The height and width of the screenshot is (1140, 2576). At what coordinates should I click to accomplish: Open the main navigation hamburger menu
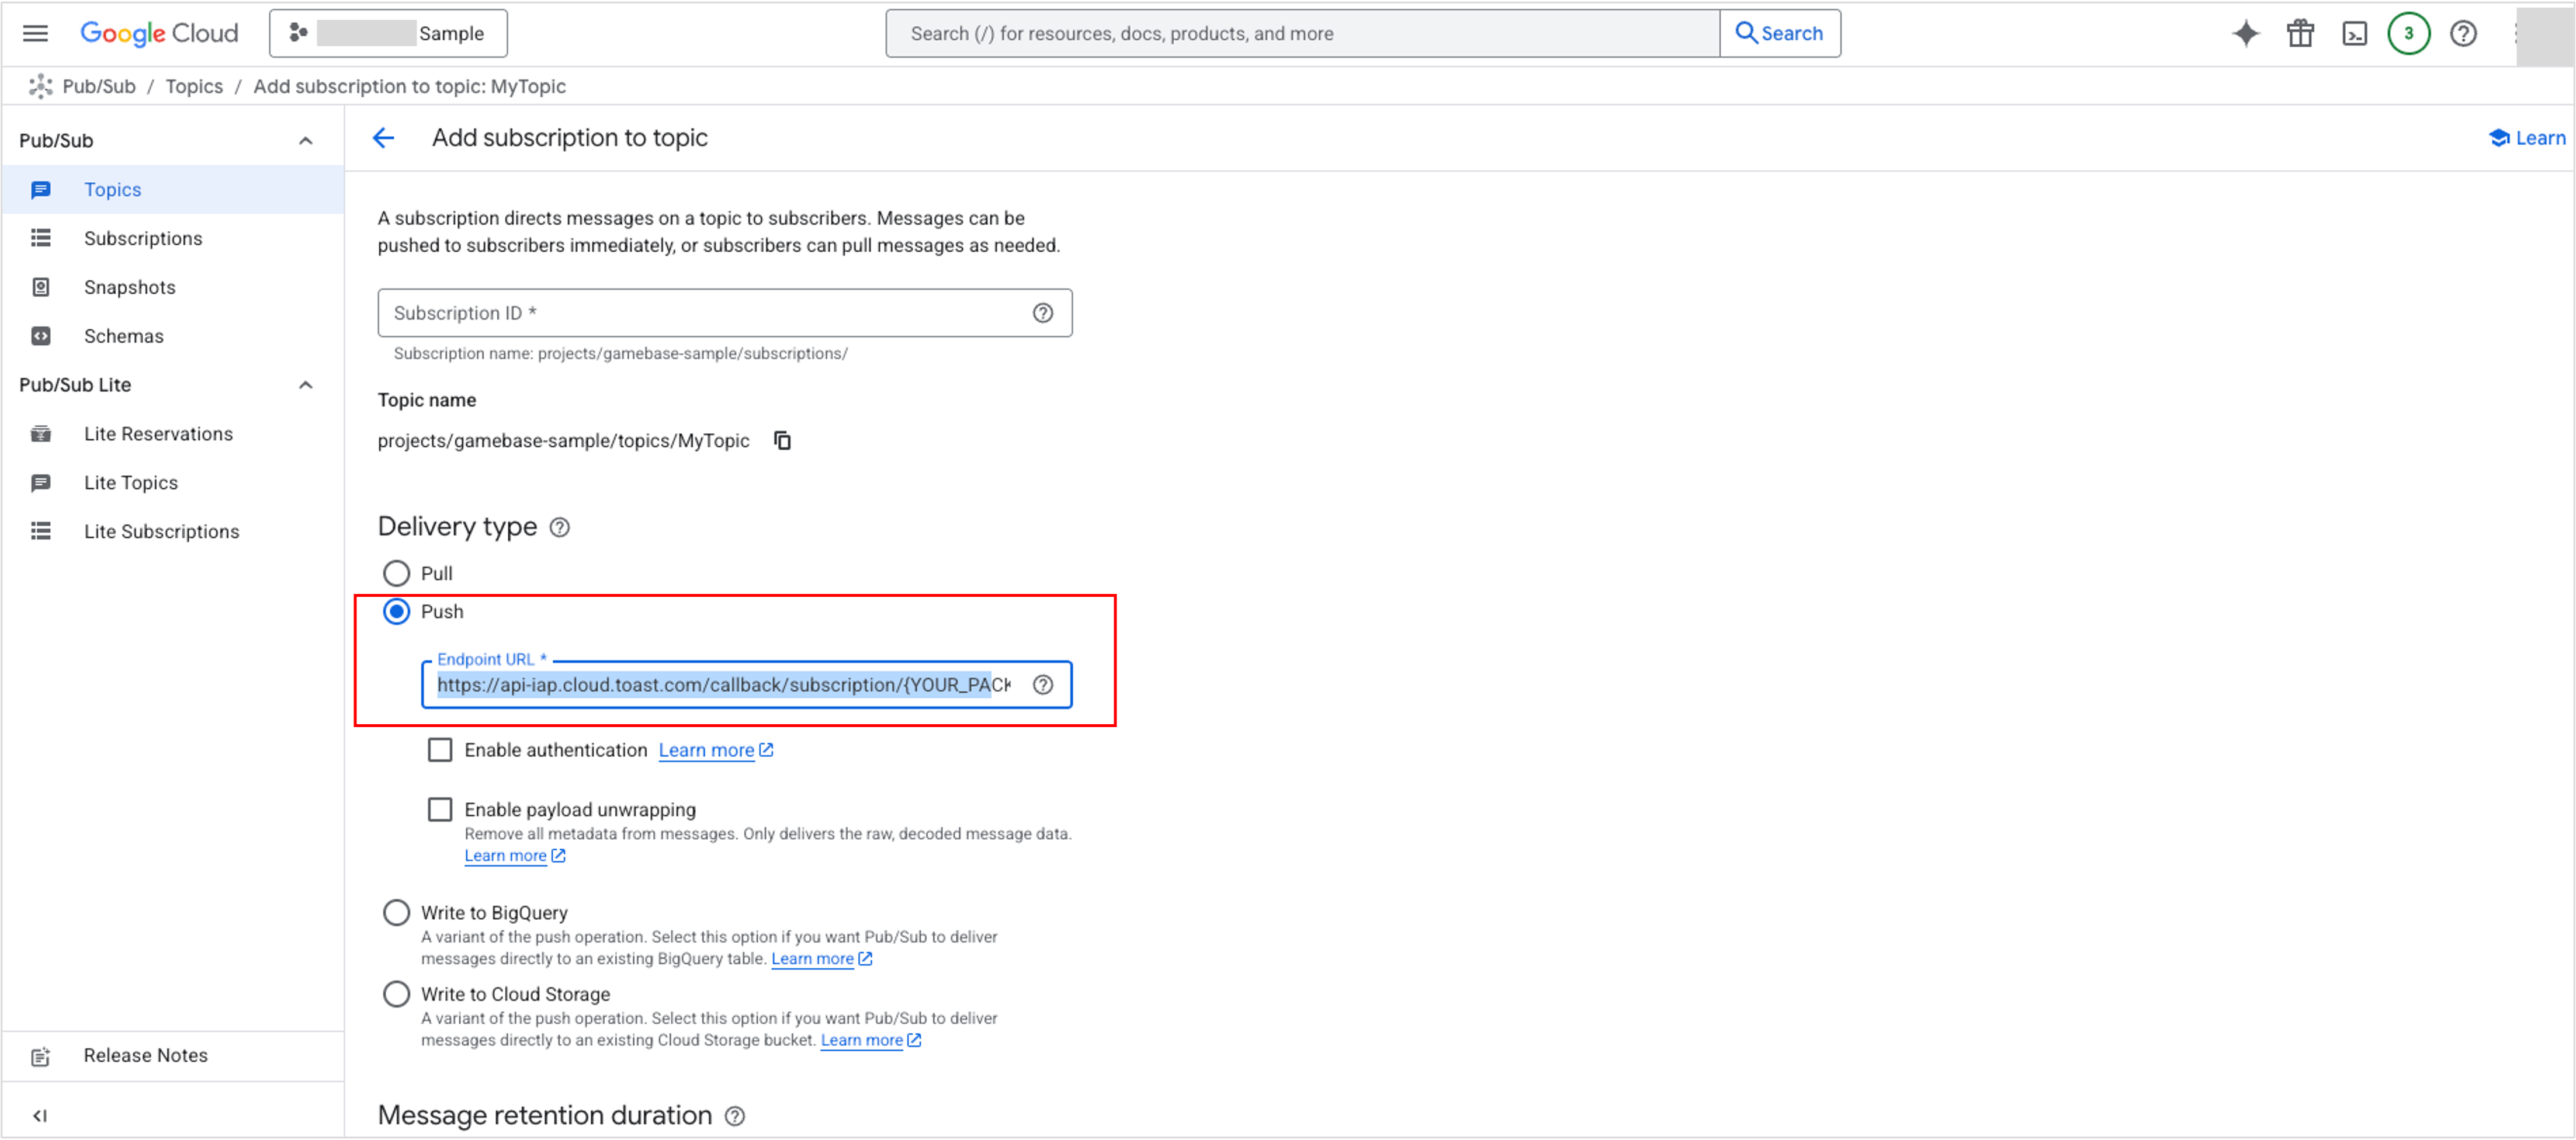click(x=35, y=33)
